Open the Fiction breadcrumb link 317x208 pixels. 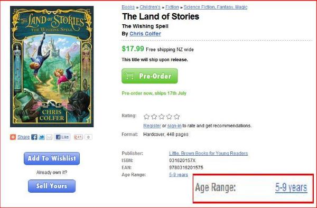point(172,7)
